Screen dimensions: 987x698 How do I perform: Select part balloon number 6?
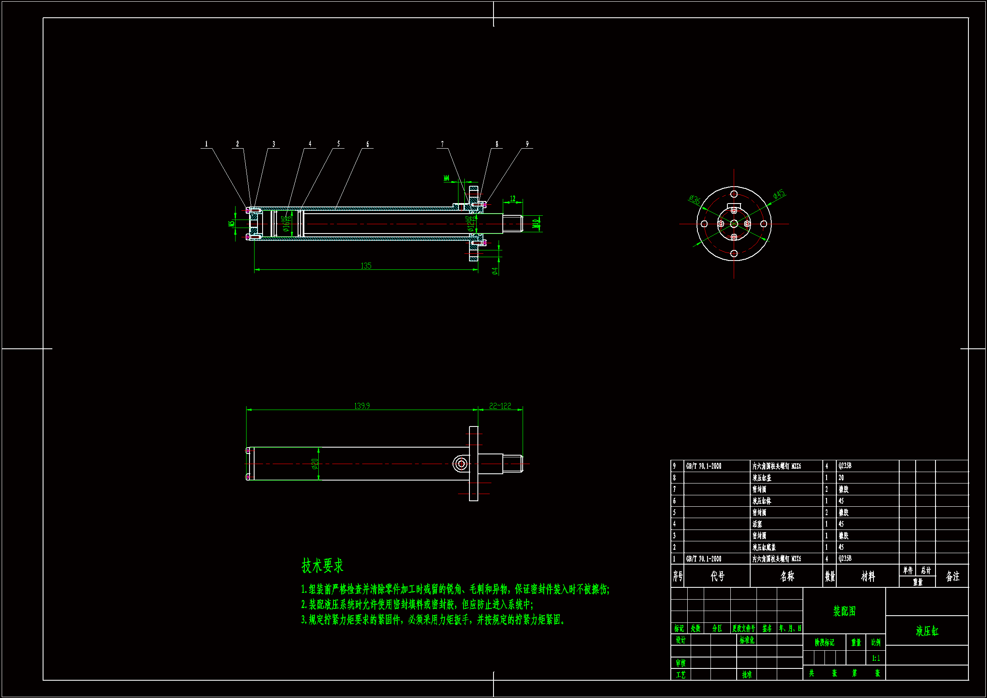367,144
